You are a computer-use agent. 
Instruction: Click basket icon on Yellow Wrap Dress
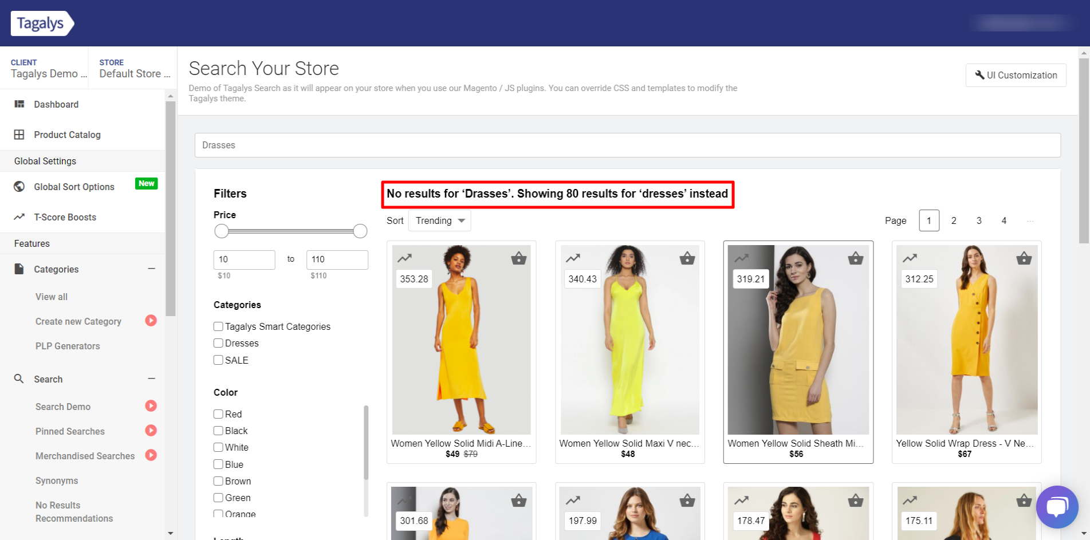click(x=1024, y=258)
